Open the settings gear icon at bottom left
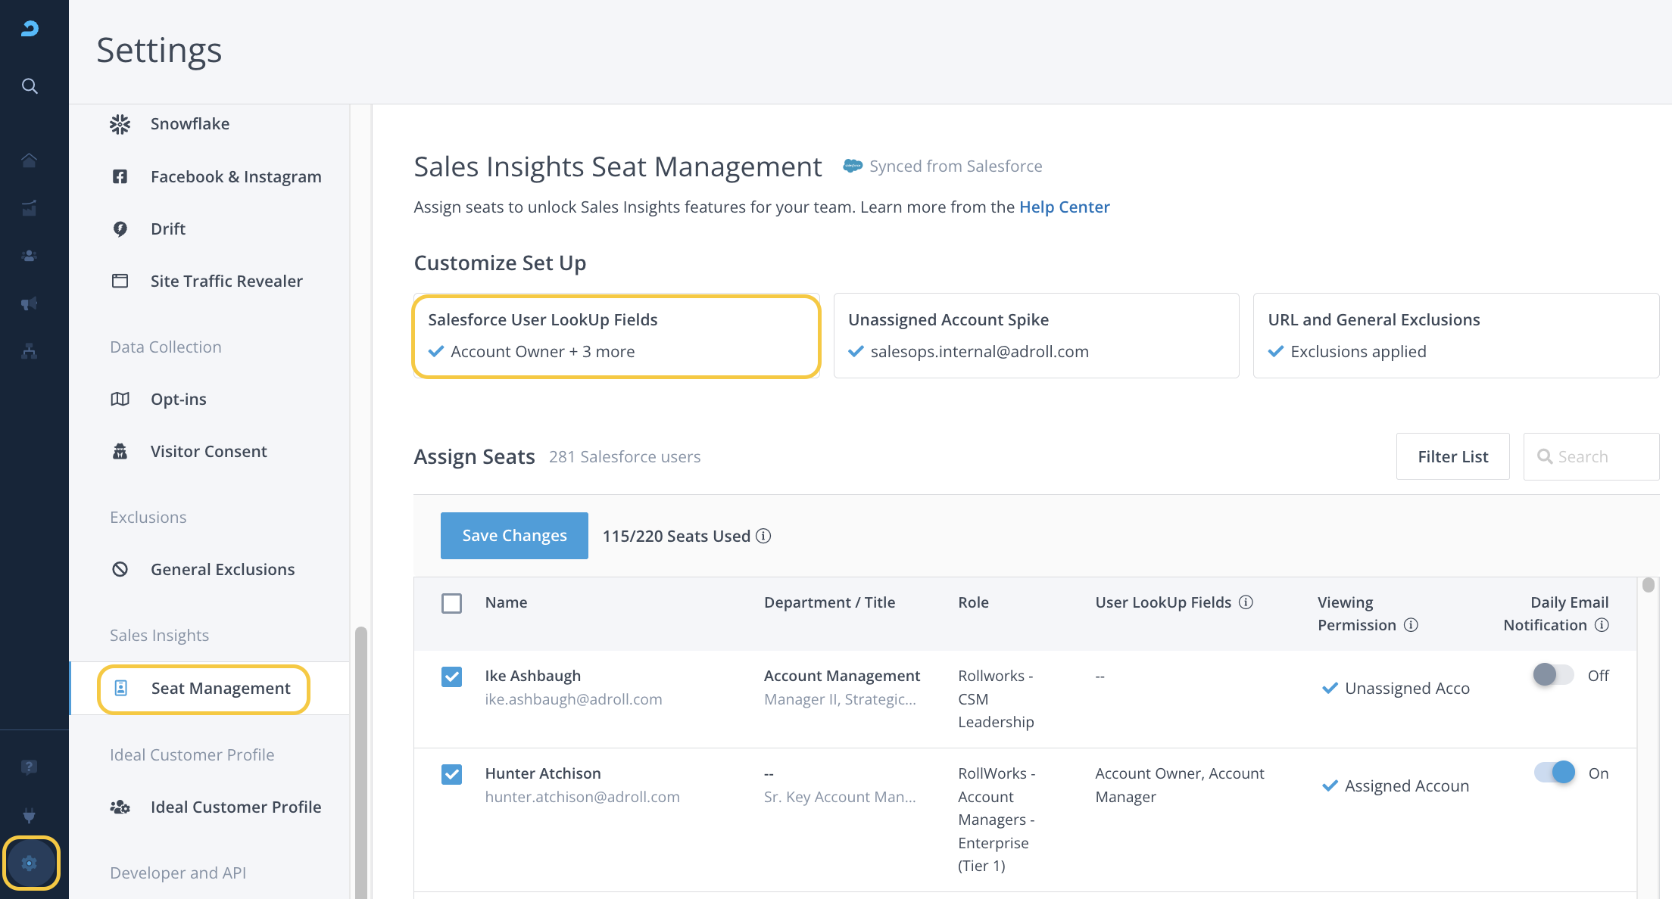Viewport: 1672px width, 899px height. [x=30, y=863]
